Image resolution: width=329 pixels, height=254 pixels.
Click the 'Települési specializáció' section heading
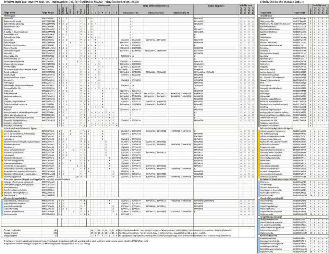271,217
